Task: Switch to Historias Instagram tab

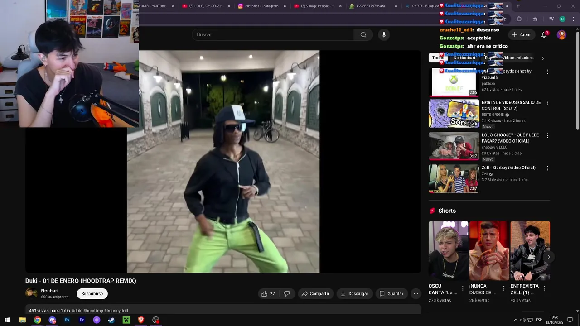Action: pyautogui.click(x=261, y=6)
